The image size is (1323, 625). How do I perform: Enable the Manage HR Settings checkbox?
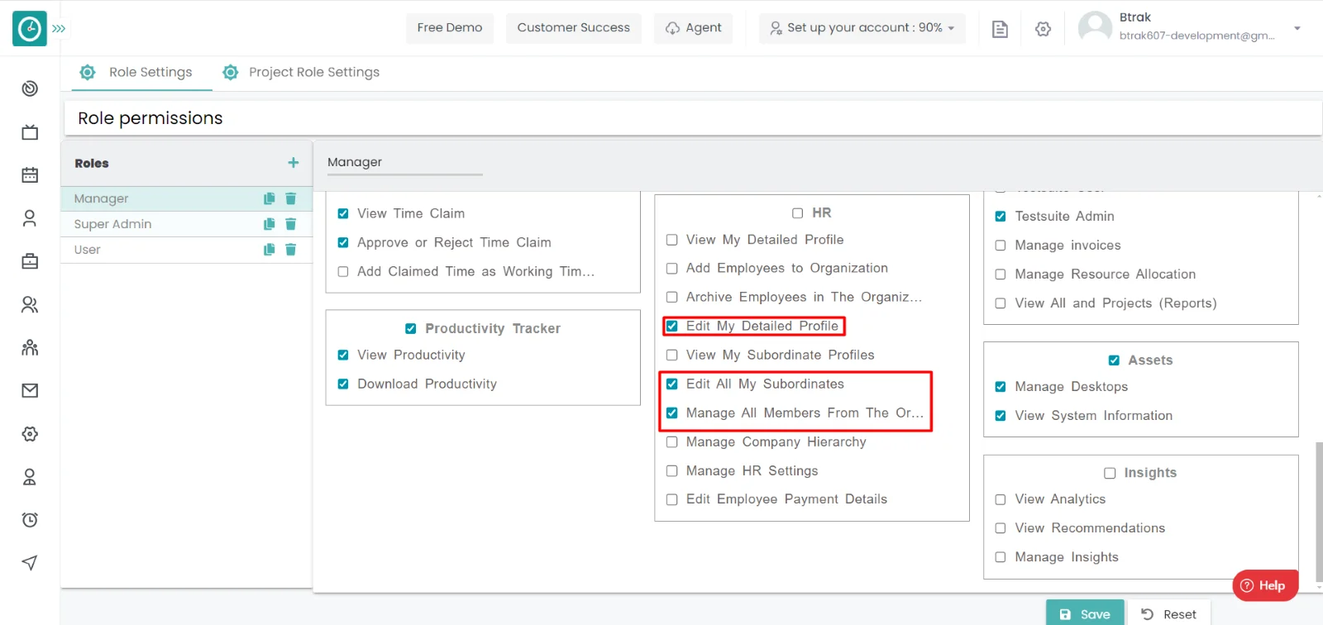(x=672, y=471)
